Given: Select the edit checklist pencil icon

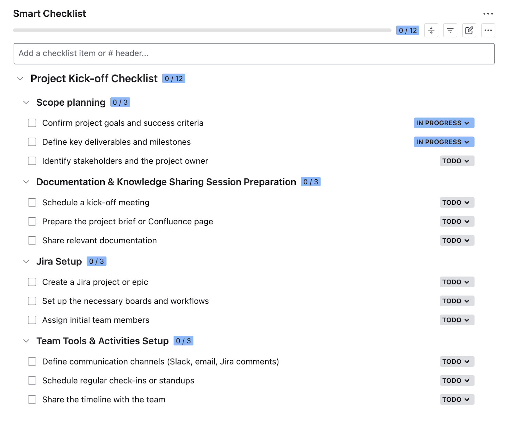Looking at the screenshot, I should click(x=469, y=30).
